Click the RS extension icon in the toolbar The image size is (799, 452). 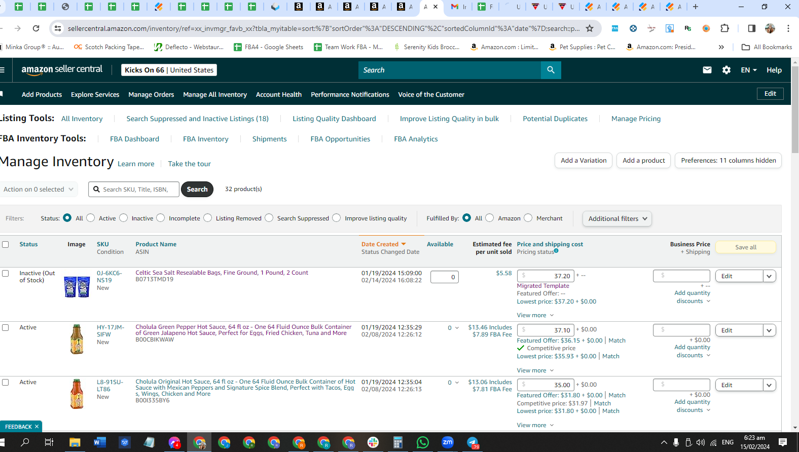click(687, 28)
